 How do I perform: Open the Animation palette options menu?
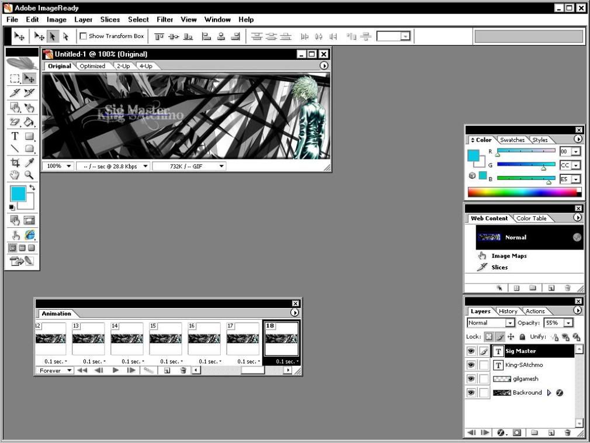point(294,313)
